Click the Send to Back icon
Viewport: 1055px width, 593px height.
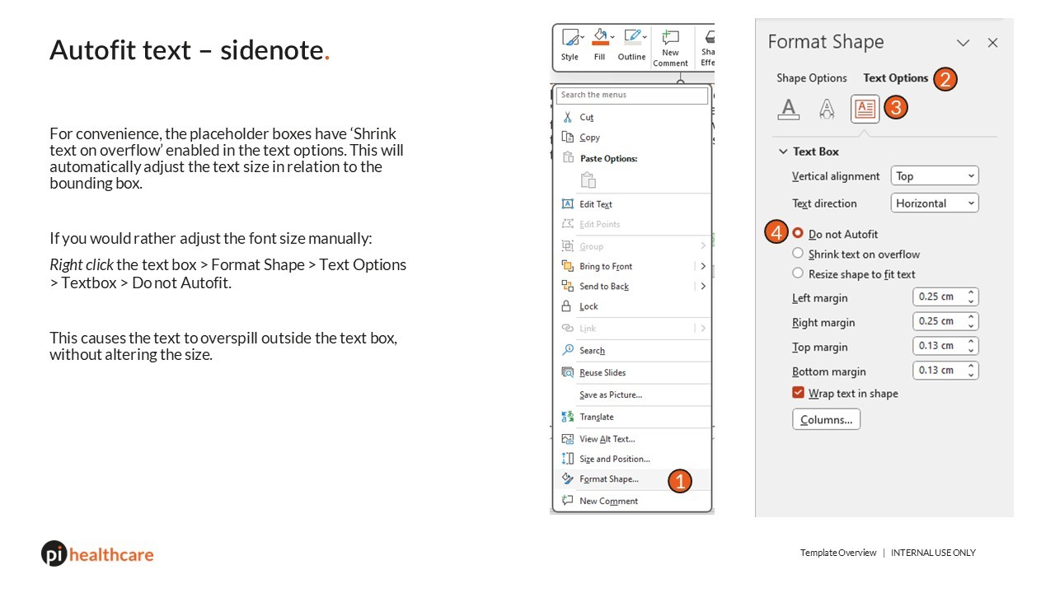(x=567, y=286)
